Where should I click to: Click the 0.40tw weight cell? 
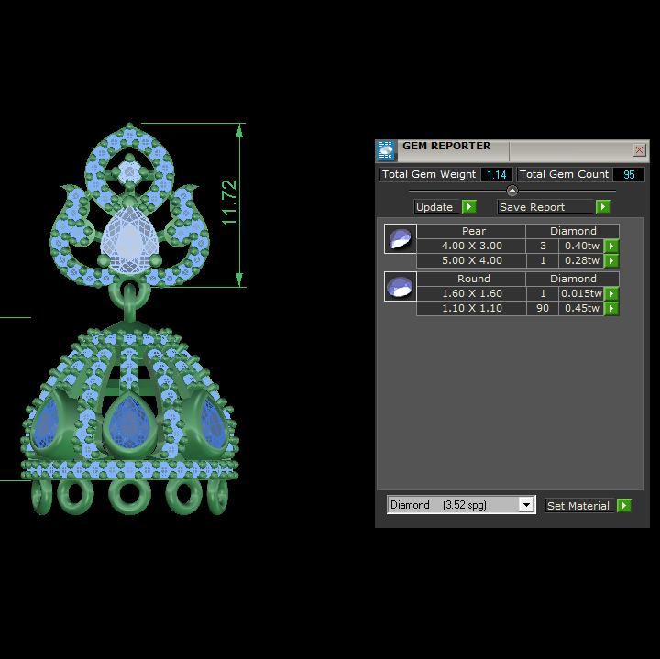pyautogui.click(x=581, y=246)
